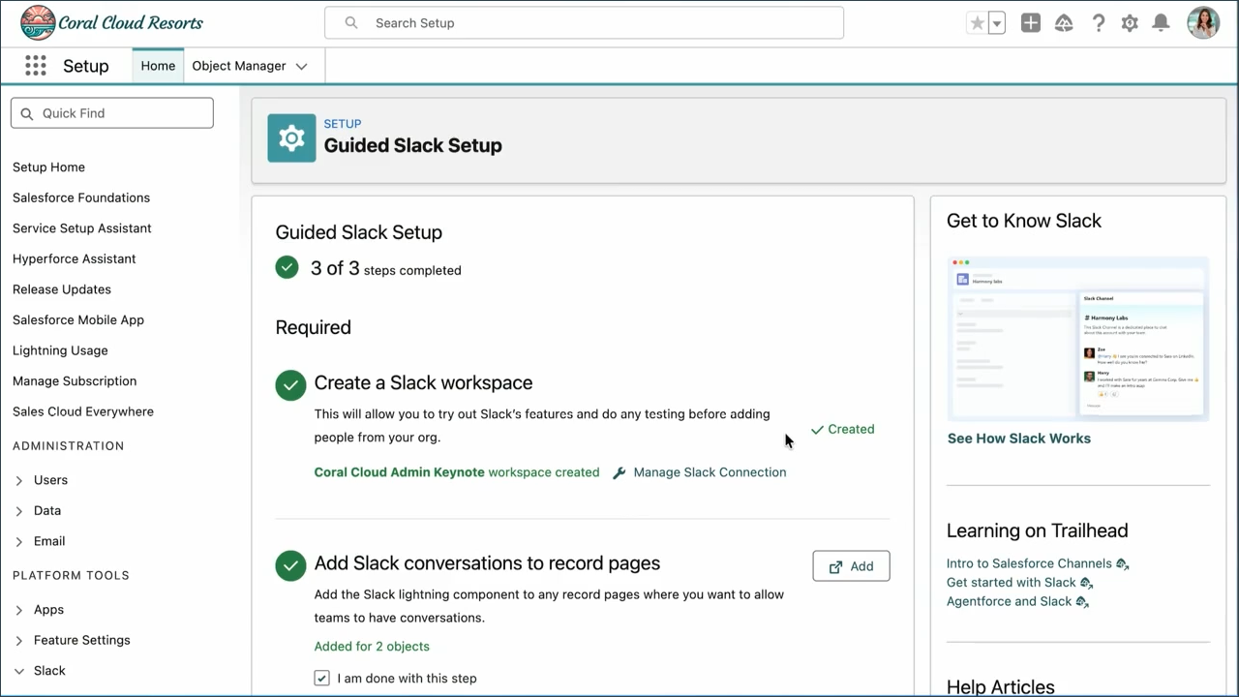Screen dimensions: 1239x697
Task: Open the favorites list dropdown arrow
Action: (x=997, y=23)
